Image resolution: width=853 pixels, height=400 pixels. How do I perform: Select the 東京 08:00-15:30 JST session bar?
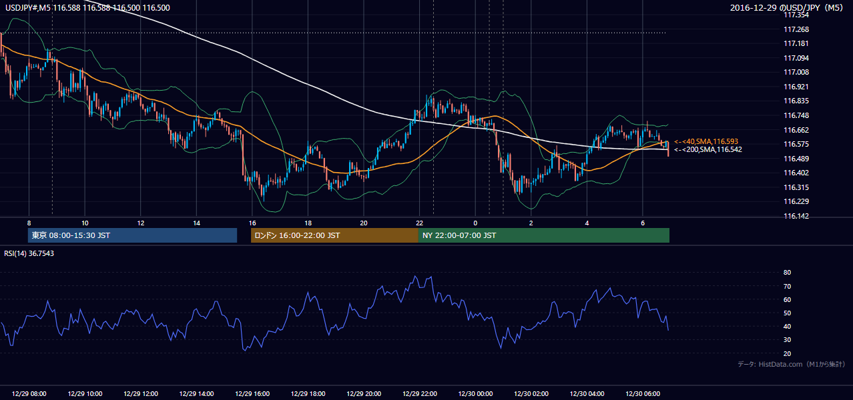tap(132, 235)
